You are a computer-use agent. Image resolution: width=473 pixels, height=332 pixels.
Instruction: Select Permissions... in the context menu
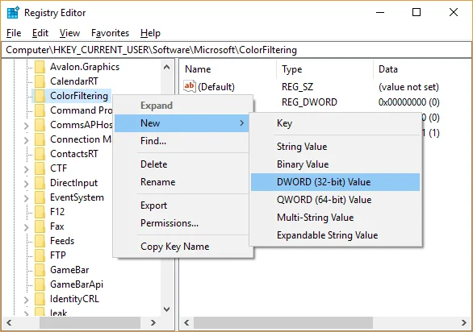(182, 223)
